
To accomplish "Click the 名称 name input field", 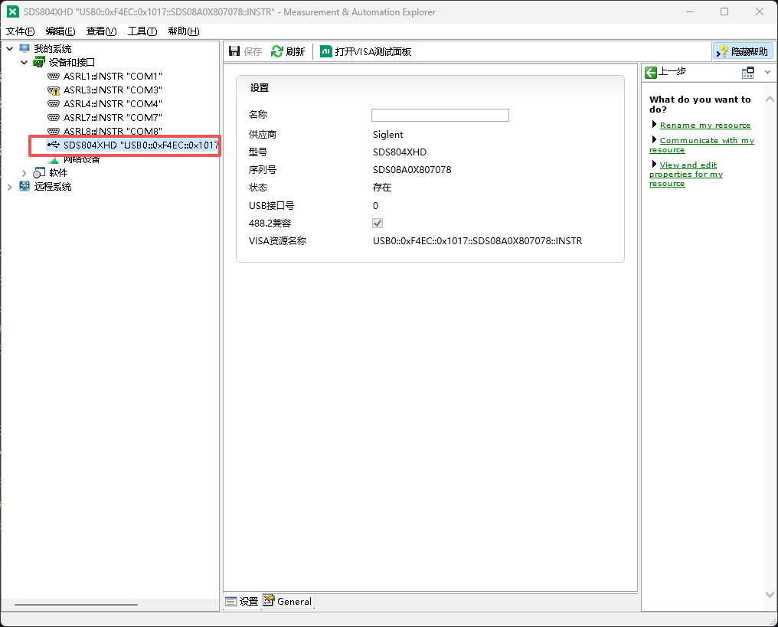I will (440, 115).
